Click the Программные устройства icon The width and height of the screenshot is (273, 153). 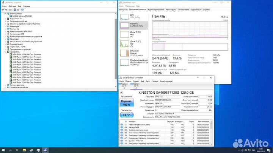[8, 49]
